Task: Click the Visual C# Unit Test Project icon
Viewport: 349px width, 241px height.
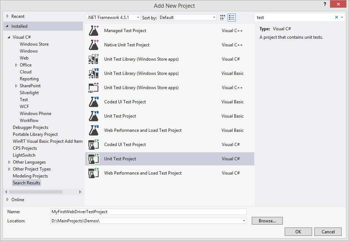Action: click(94, 159)
